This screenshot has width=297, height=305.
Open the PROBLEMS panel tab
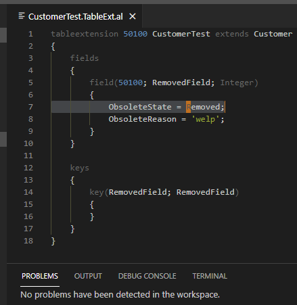coord(40,276)
